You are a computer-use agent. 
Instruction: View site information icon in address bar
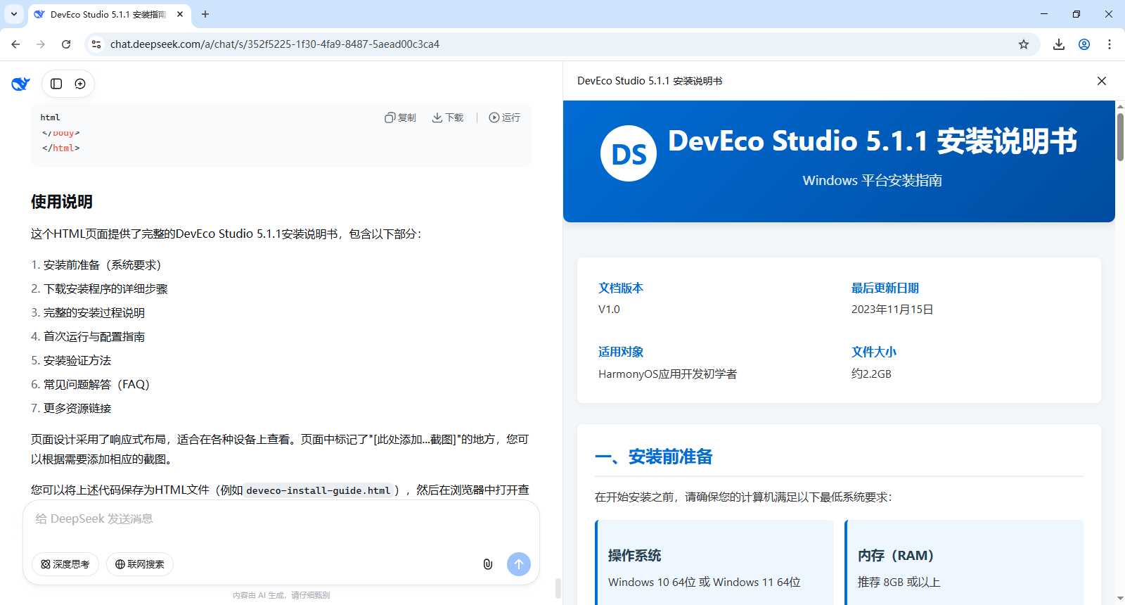click(x=96, y=44)
